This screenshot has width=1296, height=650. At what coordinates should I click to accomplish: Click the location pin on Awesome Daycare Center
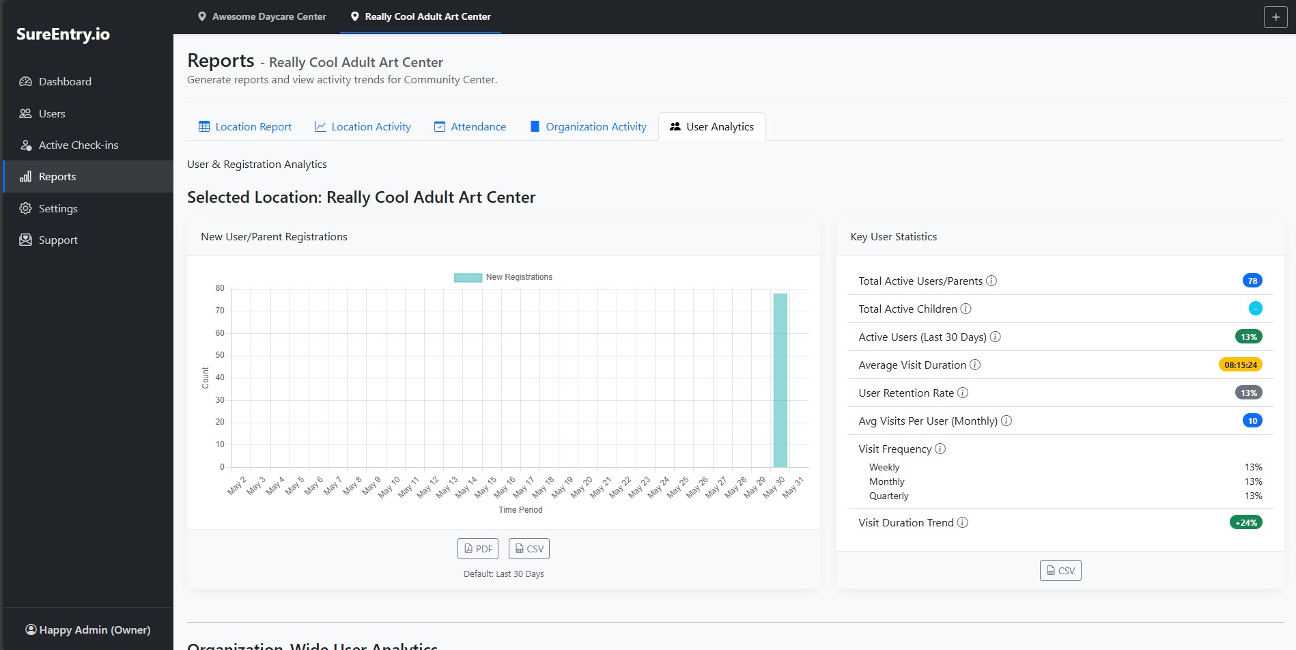(x=201, y=16)
